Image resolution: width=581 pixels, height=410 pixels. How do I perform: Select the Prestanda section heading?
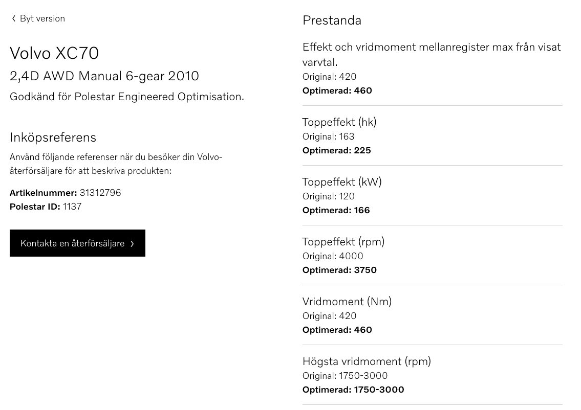point(332,20)
